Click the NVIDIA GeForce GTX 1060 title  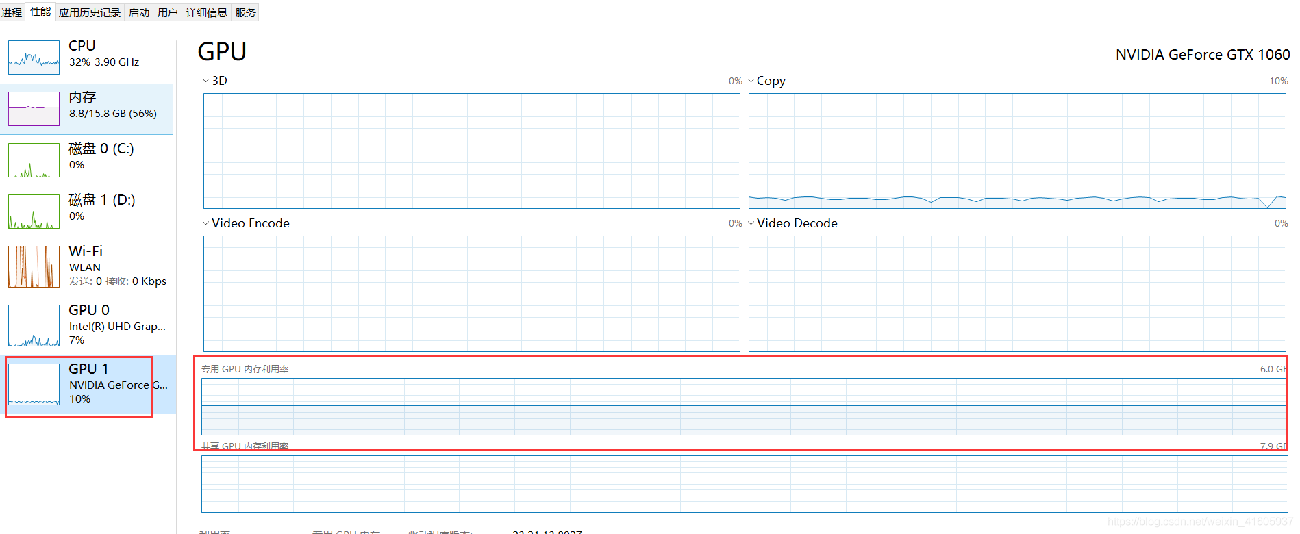tap(1203, 55)
